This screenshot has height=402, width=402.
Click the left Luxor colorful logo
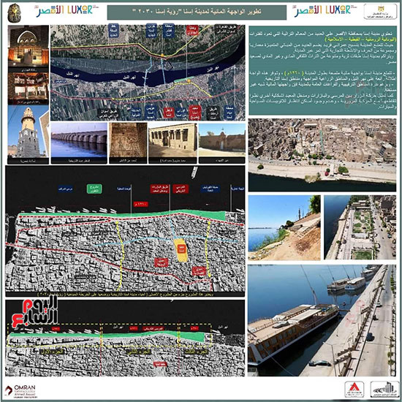pos(67,10)
